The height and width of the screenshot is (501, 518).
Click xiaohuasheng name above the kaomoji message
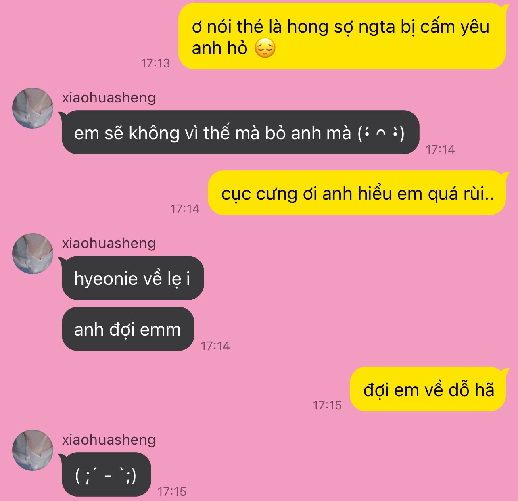(x=109, y=440)
